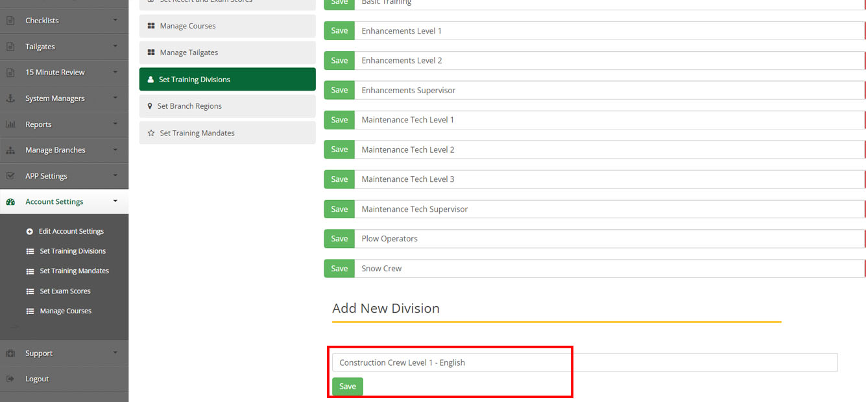
Task: Save the Enhancements Supervisor division
Action: click(x=339, y=91)
